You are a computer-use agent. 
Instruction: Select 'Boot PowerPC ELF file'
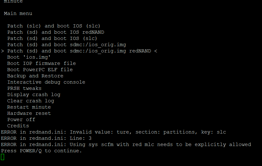pyautogui.click(x=40, y=70)
